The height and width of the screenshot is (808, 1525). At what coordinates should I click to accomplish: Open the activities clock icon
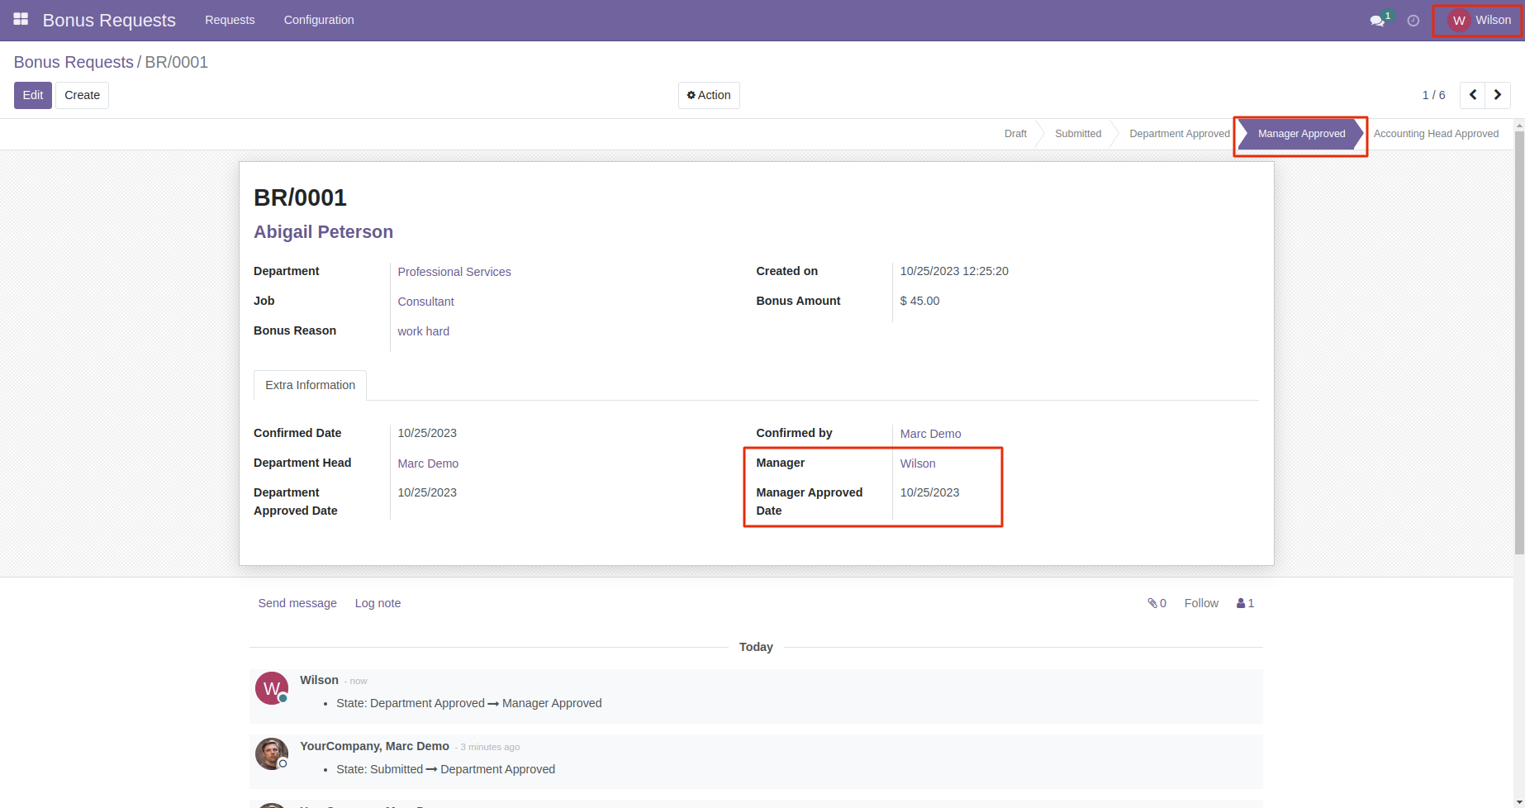[1413, 21]
